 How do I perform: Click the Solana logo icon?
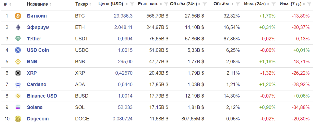18,107
